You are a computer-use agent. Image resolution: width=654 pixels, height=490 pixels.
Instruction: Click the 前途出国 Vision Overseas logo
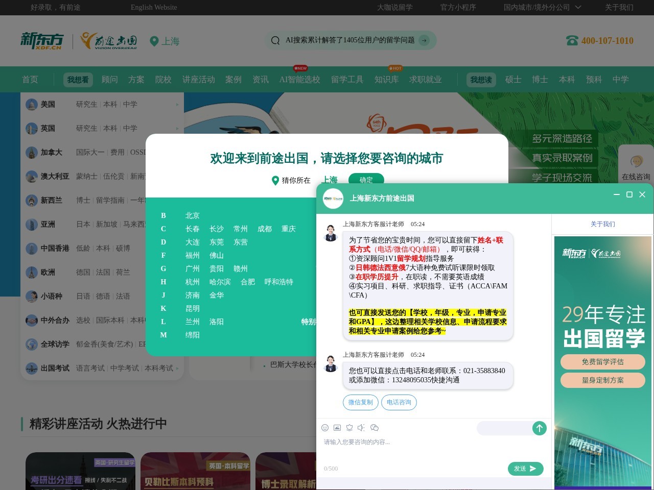point(107,41)
